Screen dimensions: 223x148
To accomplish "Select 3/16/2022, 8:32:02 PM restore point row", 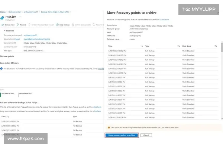I will click(52, 121).
